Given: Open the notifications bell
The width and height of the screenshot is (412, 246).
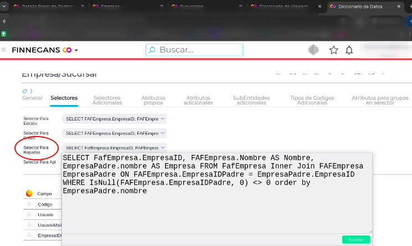Looking at the screenshot, I should (349, 50).
